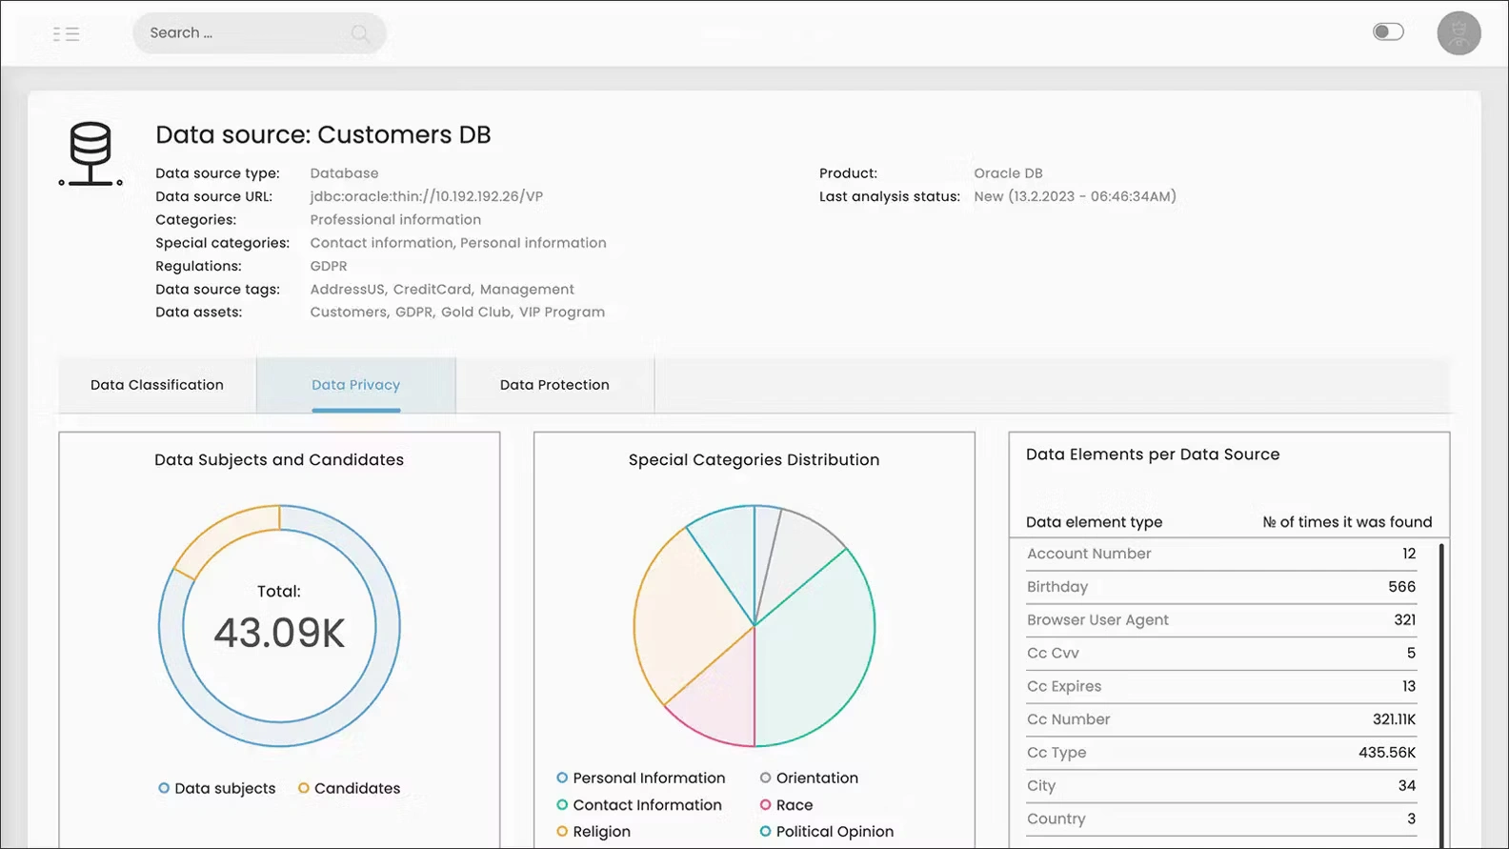Open the hamburger menu icon

point(66,34)
